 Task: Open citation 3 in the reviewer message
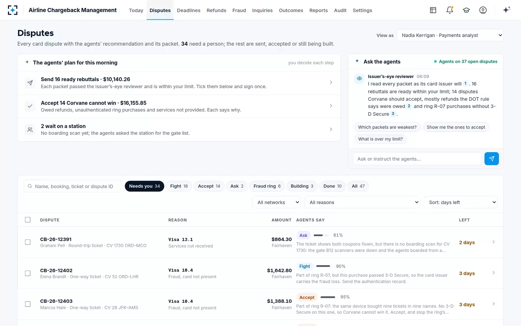pos(393,114)
